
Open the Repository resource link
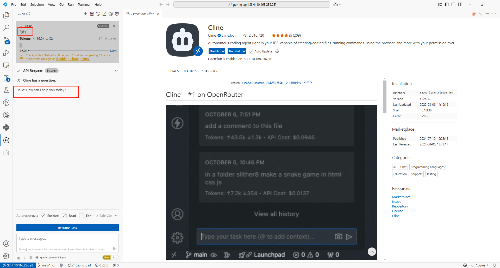pyautogui.click(x=400, y=206)
